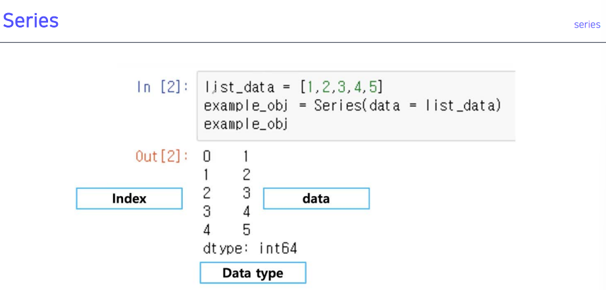The height and width of the screenshot is (290, 606).
Task: Click index value 4 in output
Action: 207,230
